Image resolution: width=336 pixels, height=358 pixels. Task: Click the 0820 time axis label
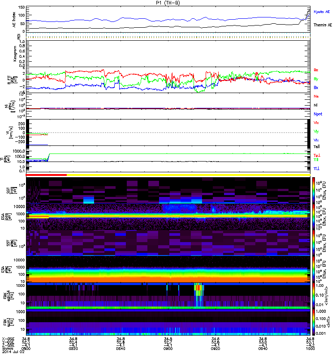click(73, 349)
